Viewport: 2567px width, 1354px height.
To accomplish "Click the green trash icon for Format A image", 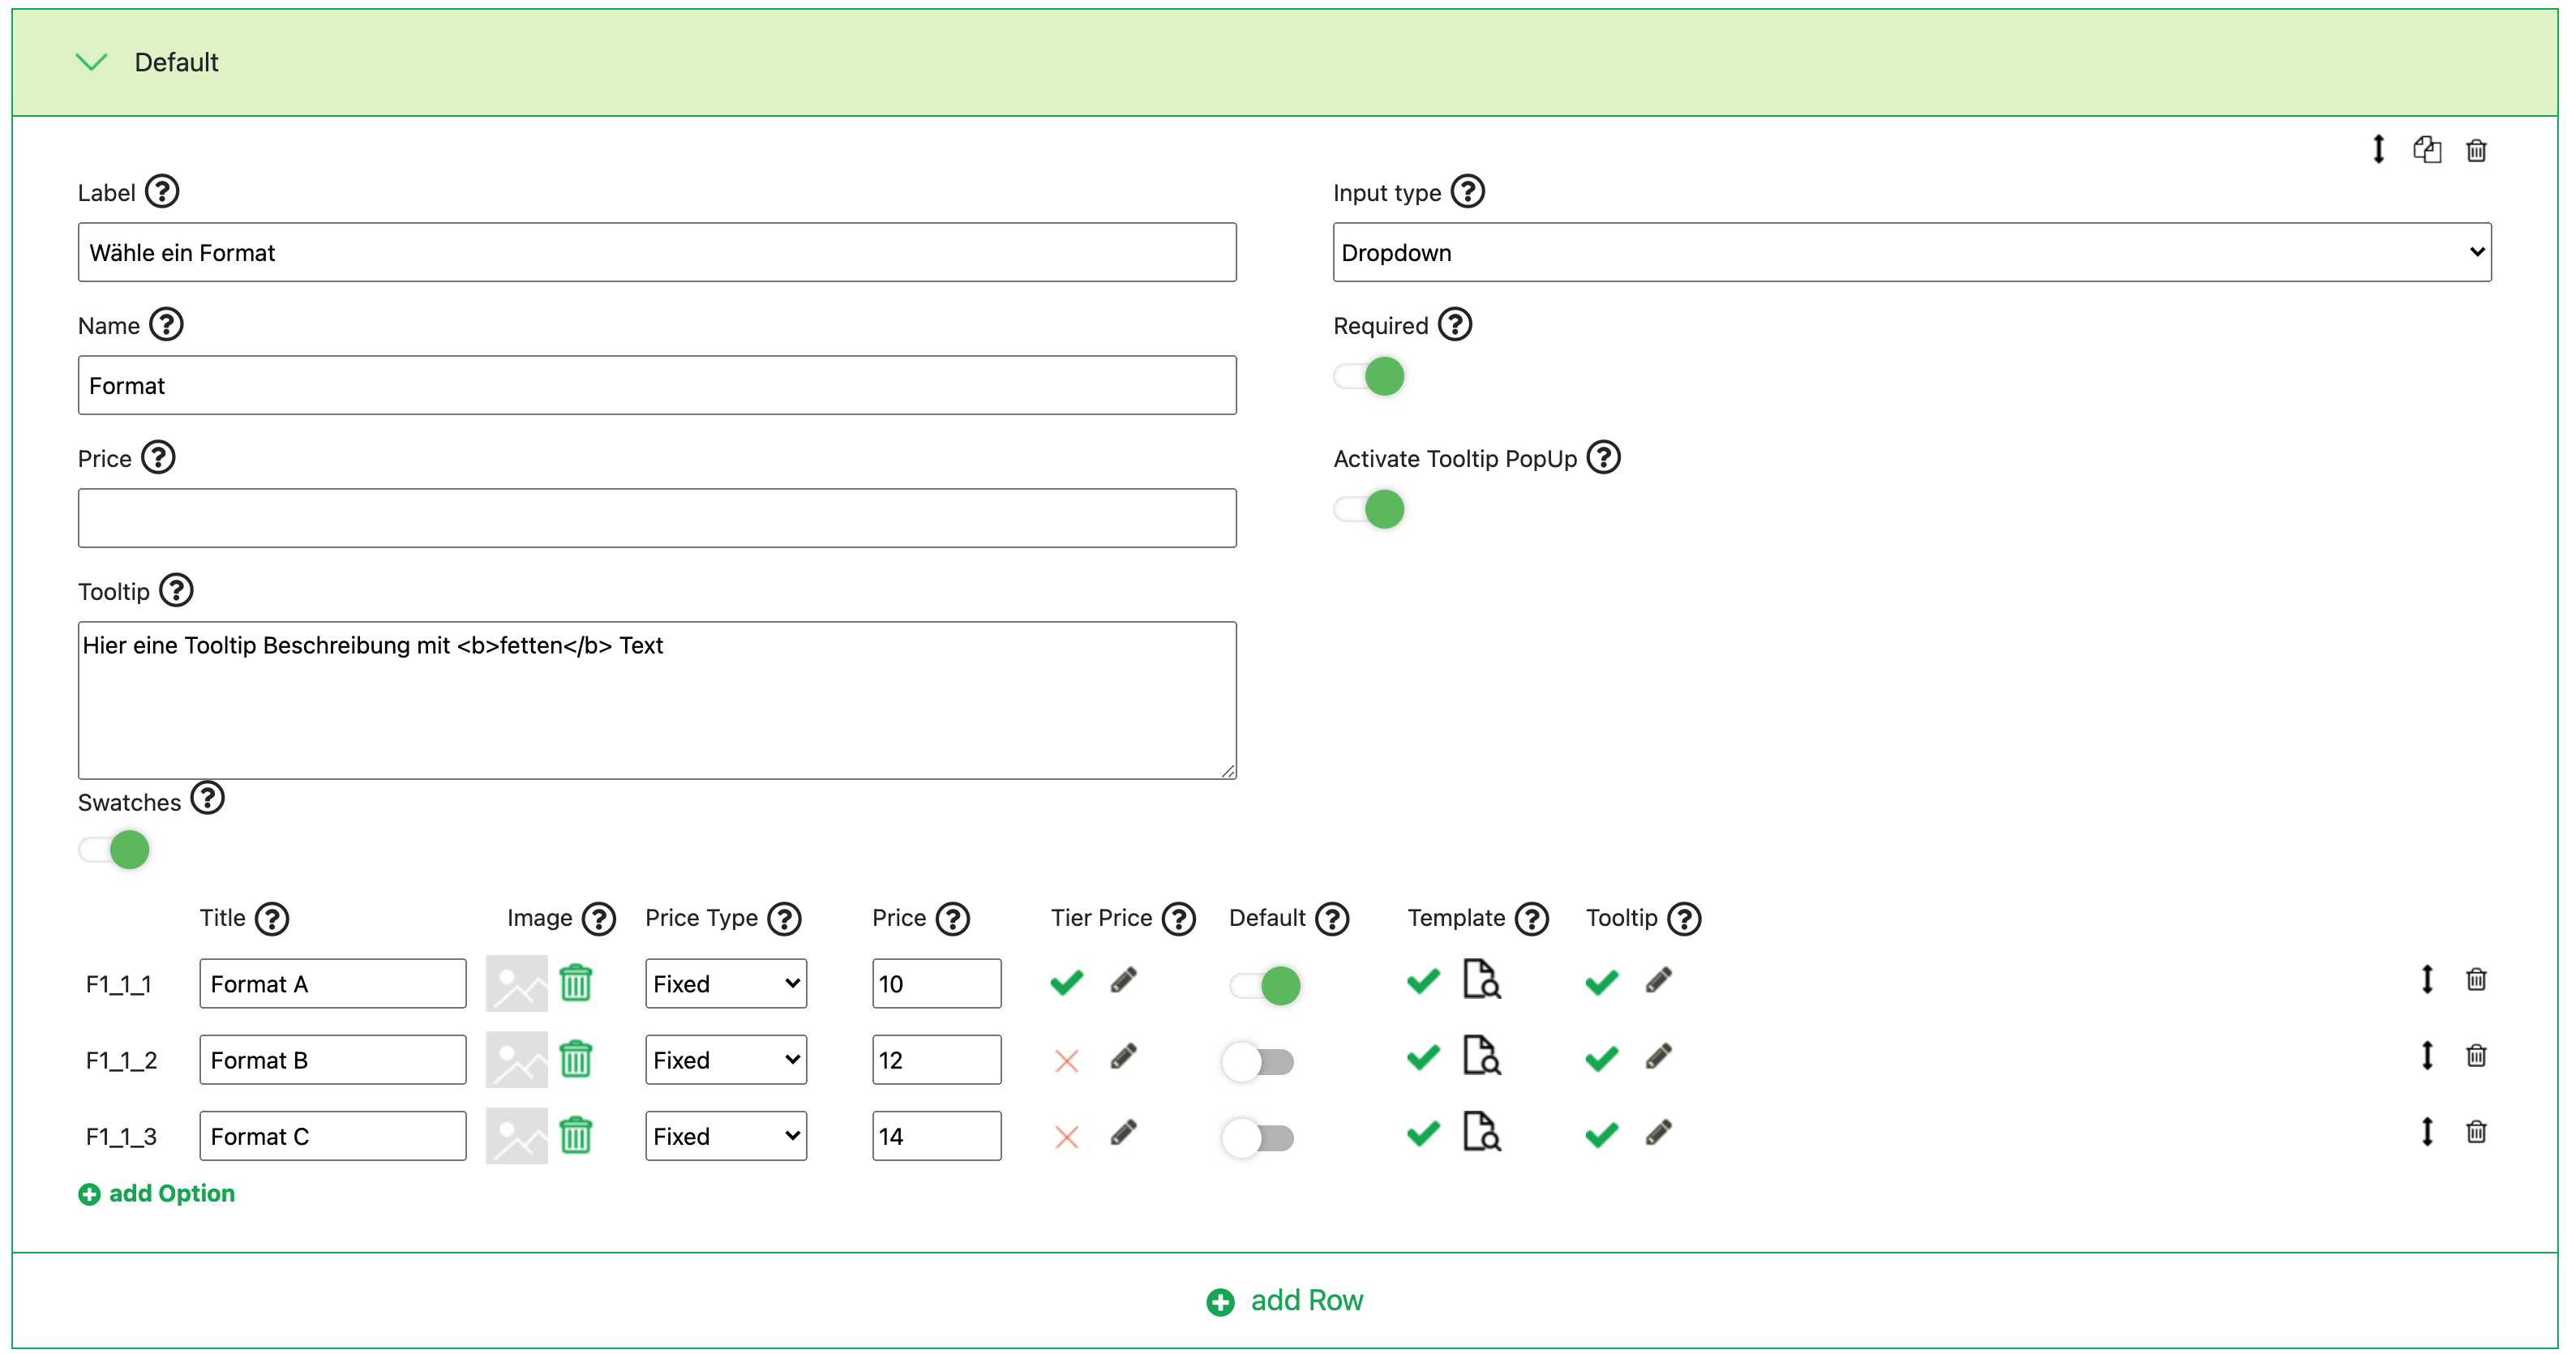I will (576, 983).
